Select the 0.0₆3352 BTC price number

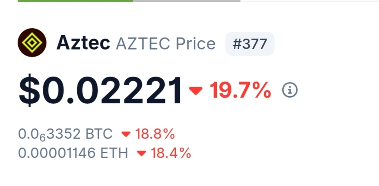point(49,135)
